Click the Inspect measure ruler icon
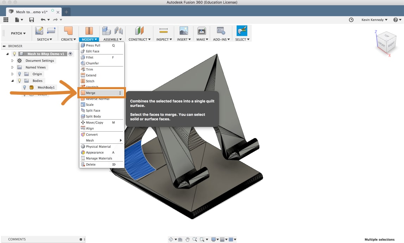404x243 pixels. click(163, 31)
